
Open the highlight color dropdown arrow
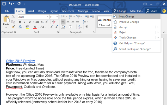point(31,27)
